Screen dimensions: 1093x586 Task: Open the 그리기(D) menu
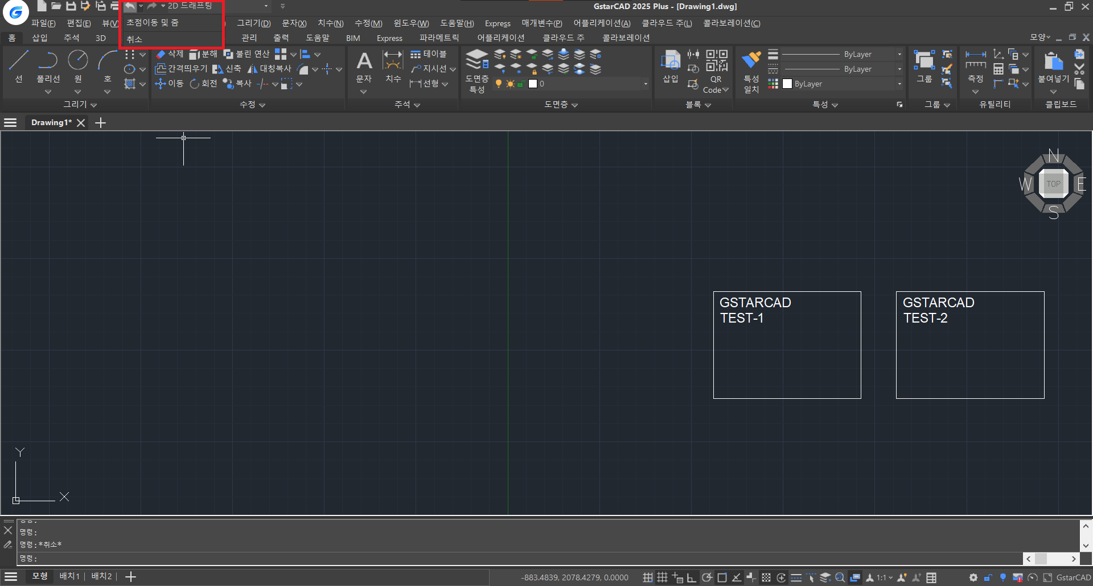click(x=253, y=23)
